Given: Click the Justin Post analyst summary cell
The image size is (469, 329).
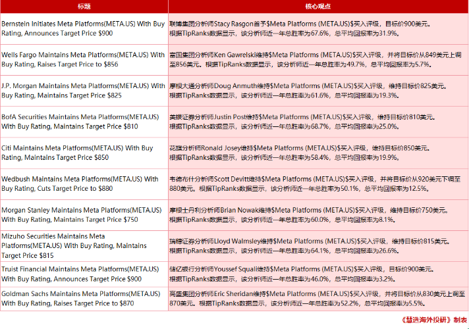Looking at the screenshot, I should [x=318, y=122].
